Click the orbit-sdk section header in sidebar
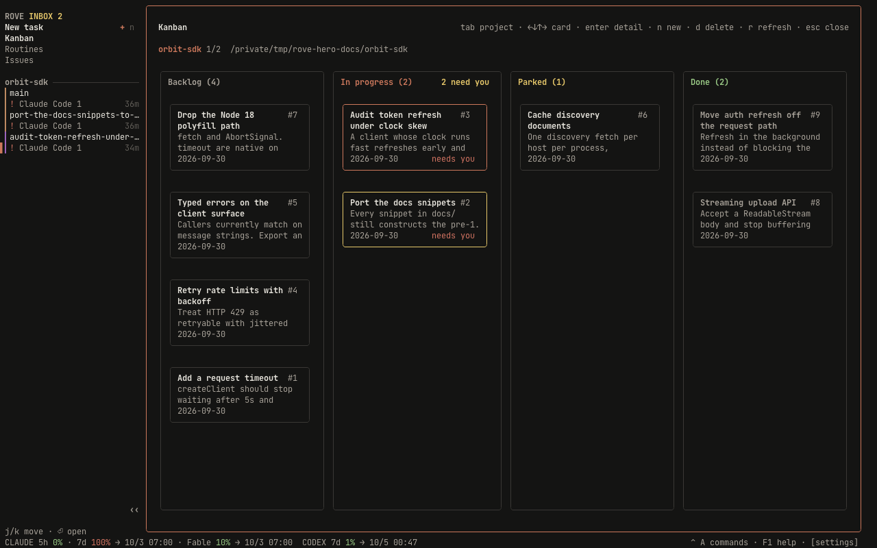Image resolution: width=877 pixels, height=548 pixels. point(26,82)
